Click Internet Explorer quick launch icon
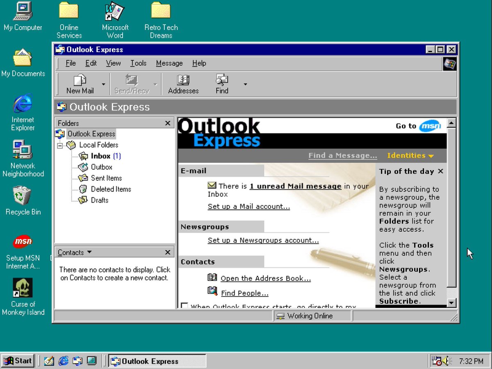492x369 pixels. tap(63, 361)
